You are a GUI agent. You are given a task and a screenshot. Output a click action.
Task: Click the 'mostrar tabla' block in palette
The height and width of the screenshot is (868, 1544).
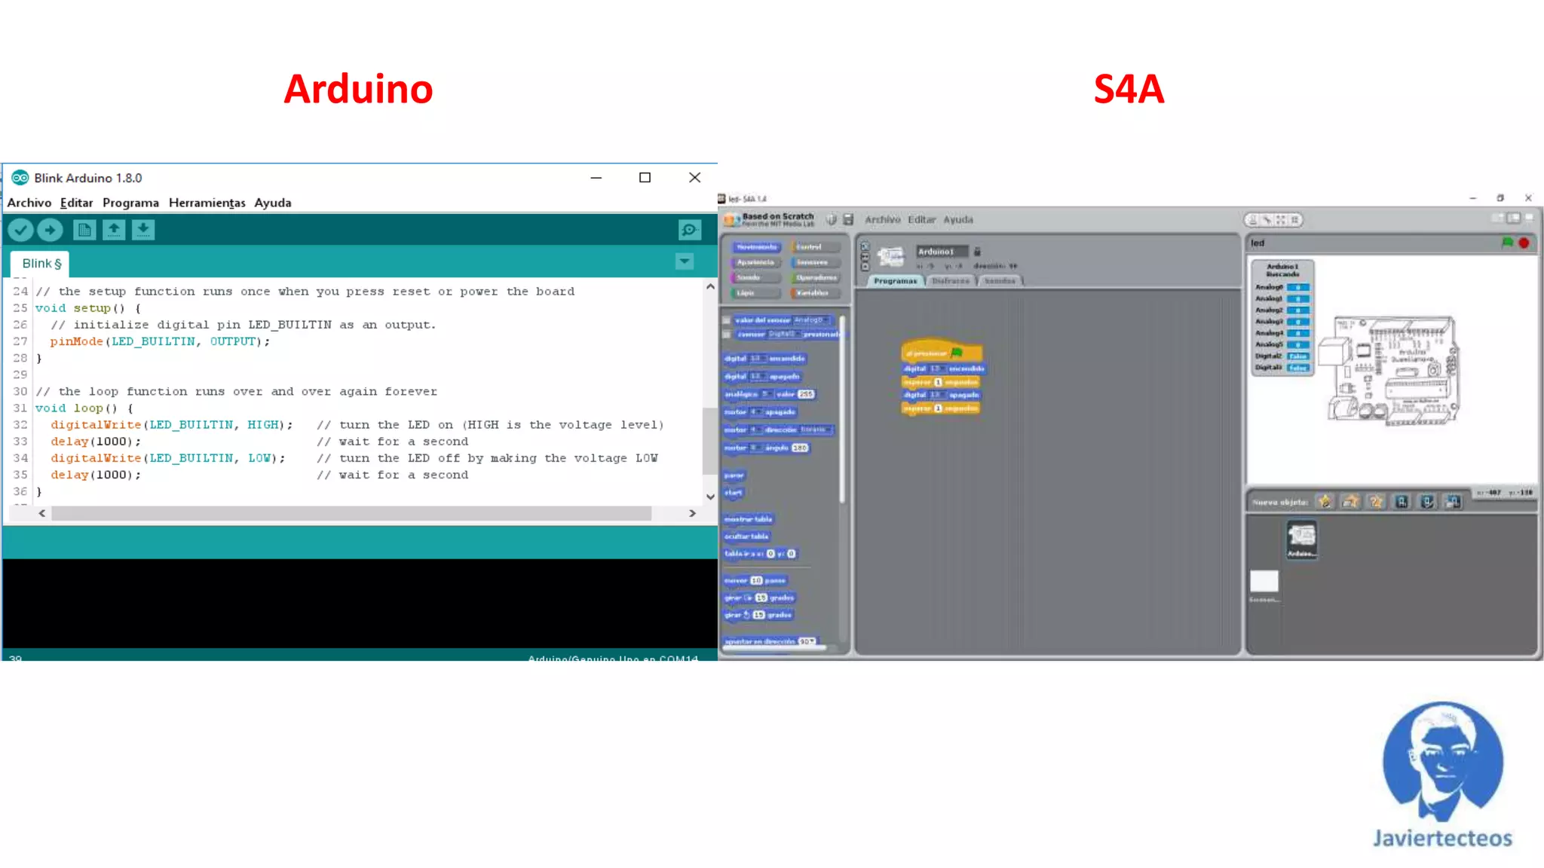click(748, 519)
